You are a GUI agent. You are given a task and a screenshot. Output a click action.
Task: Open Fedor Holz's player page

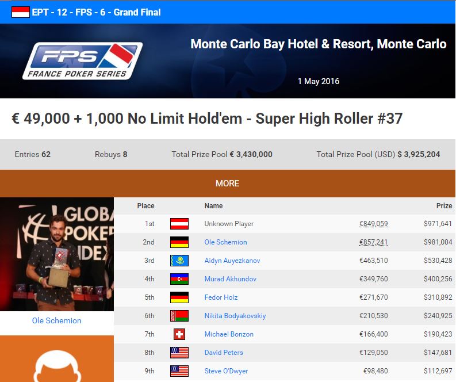221,297
